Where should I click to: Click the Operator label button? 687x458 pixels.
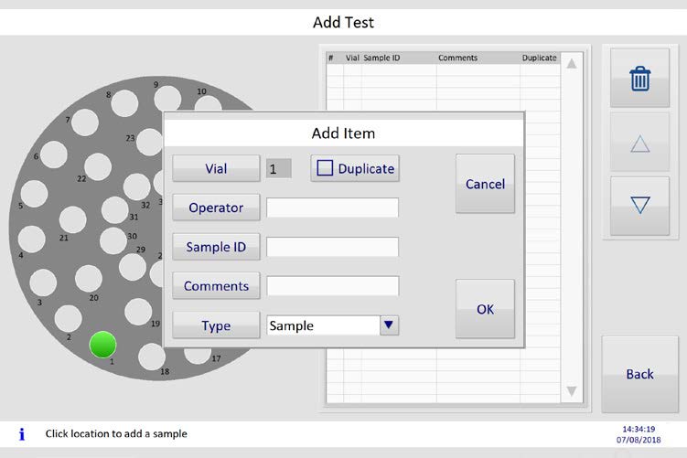pos(216,208)
